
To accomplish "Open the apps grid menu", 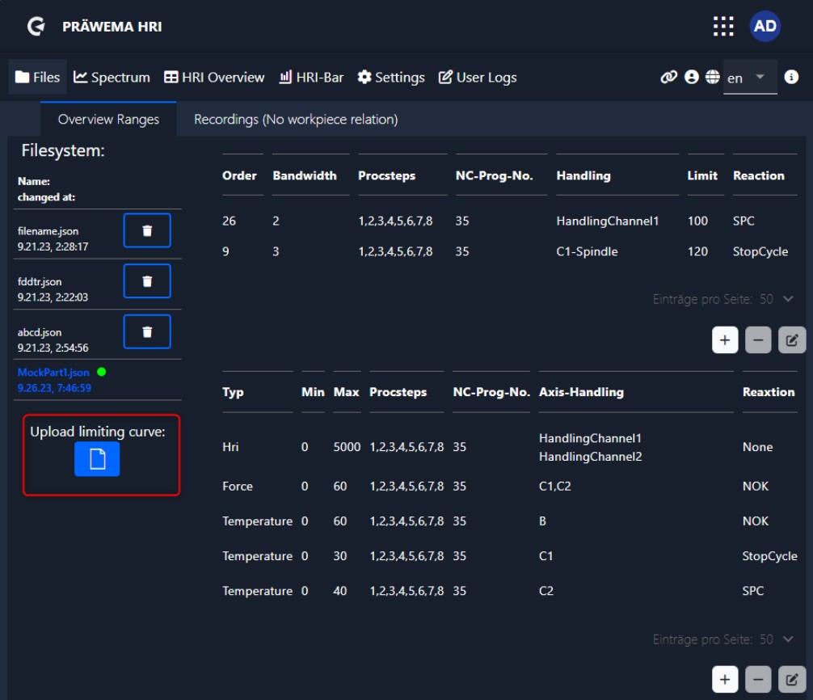I will tap(723, 27).
